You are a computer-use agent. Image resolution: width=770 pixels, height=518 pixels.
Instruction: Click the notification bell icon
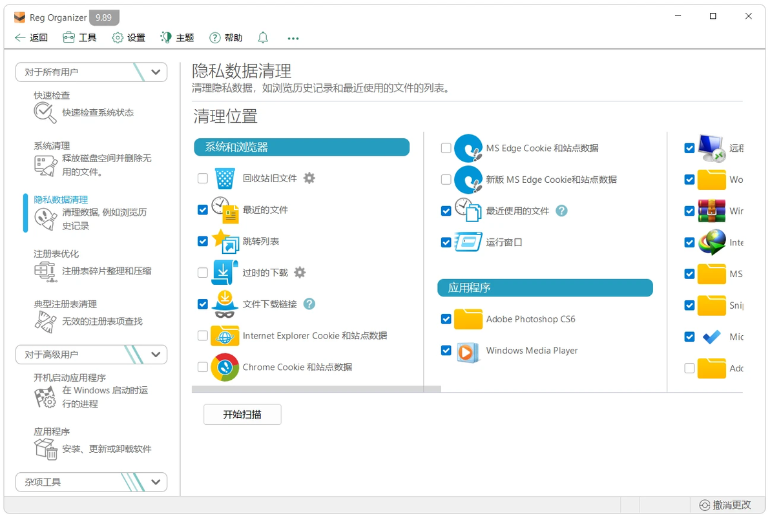263,38
